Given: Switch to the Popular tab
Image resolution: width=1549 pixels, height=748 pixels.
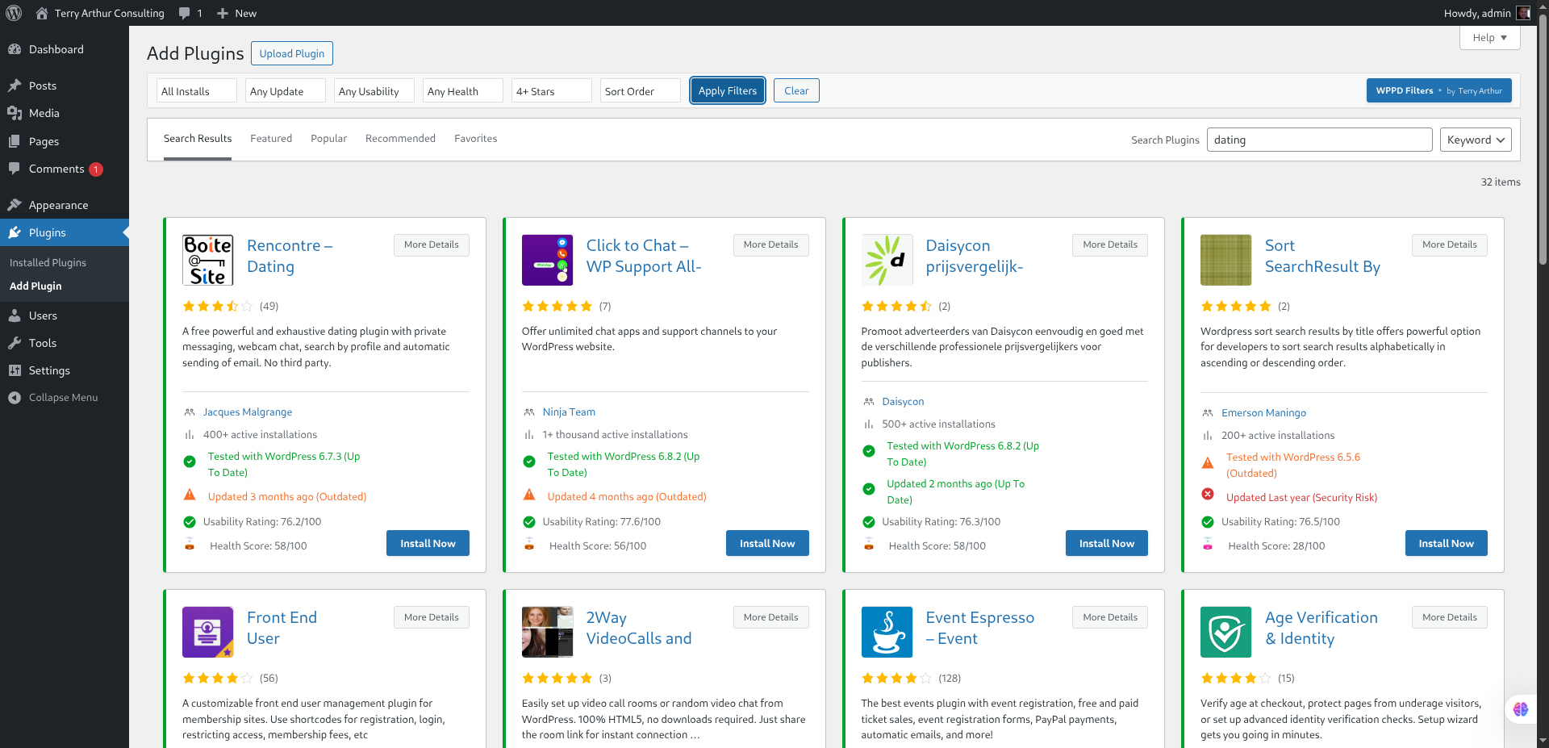Looking at the screenshot, I should tap(328, 139).
